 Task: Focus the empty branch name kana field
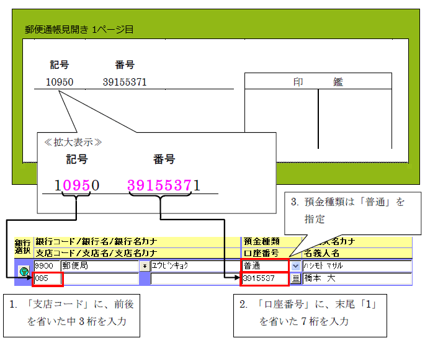coord(194,278)
